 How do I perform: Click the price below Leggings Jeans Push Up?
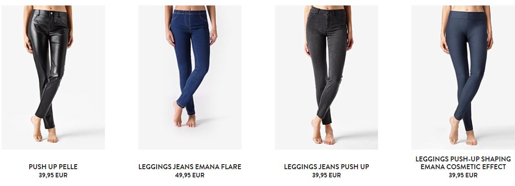coord(326,175)
